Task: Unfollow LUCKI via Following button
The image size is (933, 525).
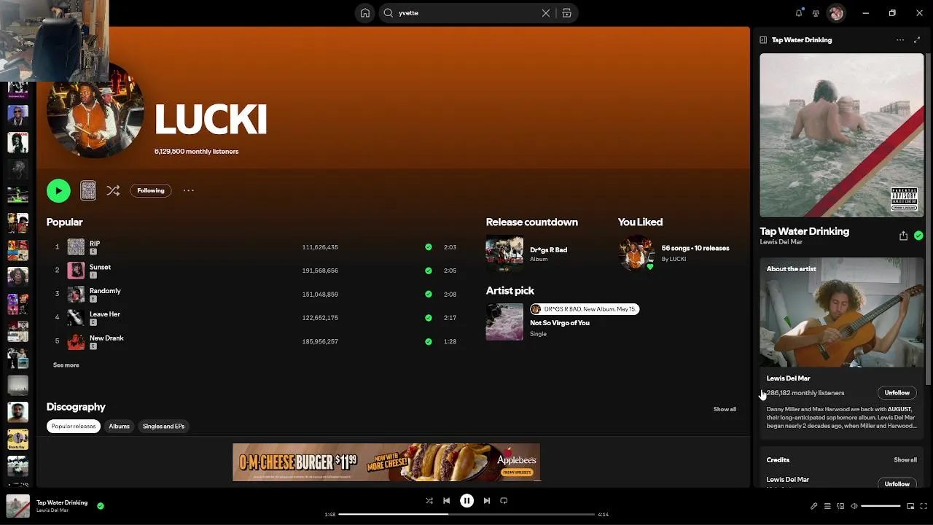Action: click(x=151, y=190)
